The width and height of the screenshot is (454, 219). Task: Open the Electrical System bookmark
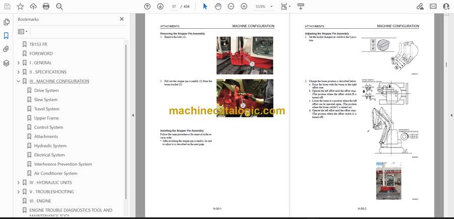tap(49, 155)
